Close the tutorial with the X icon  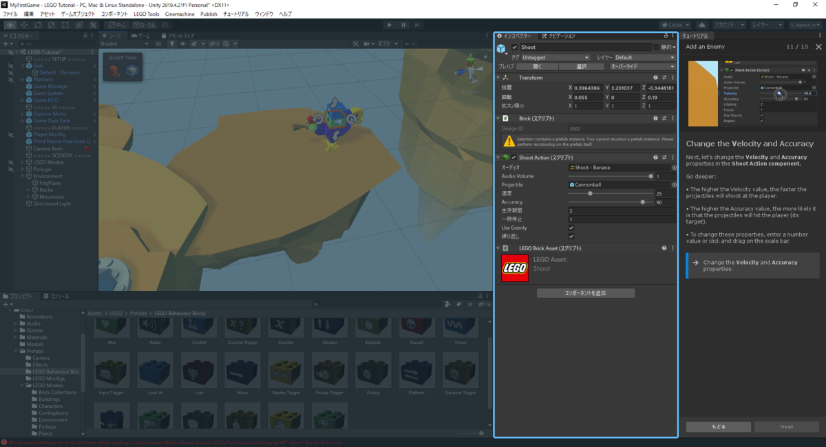click(x=818, y=47)
